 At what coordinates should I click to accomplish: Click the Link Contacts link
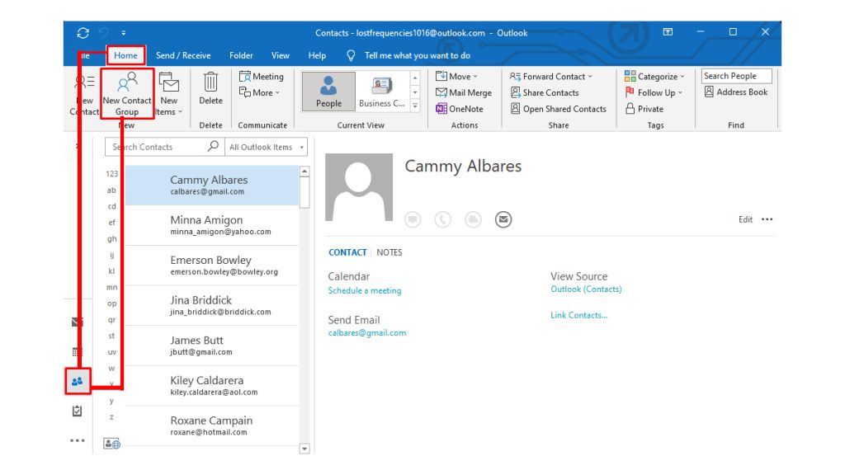[x=578, y=315]
